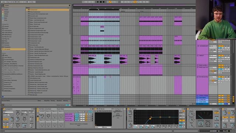Toggle the browser preview headphone button
This screenshot has height=133, width=236.
3,97
